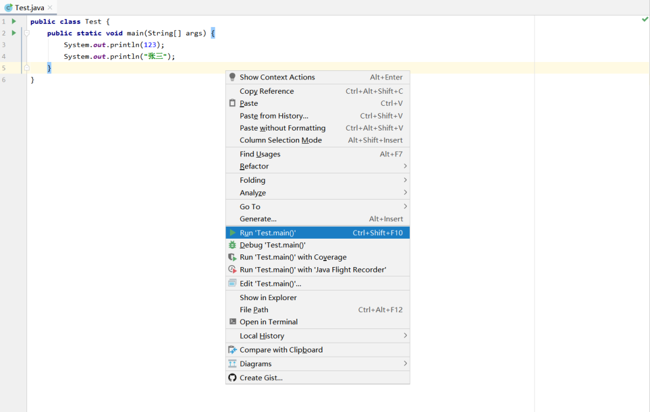This screenshot has height=412, width=650.
Task: Click the main method name on line 2
Action: [x=135, y=33]
